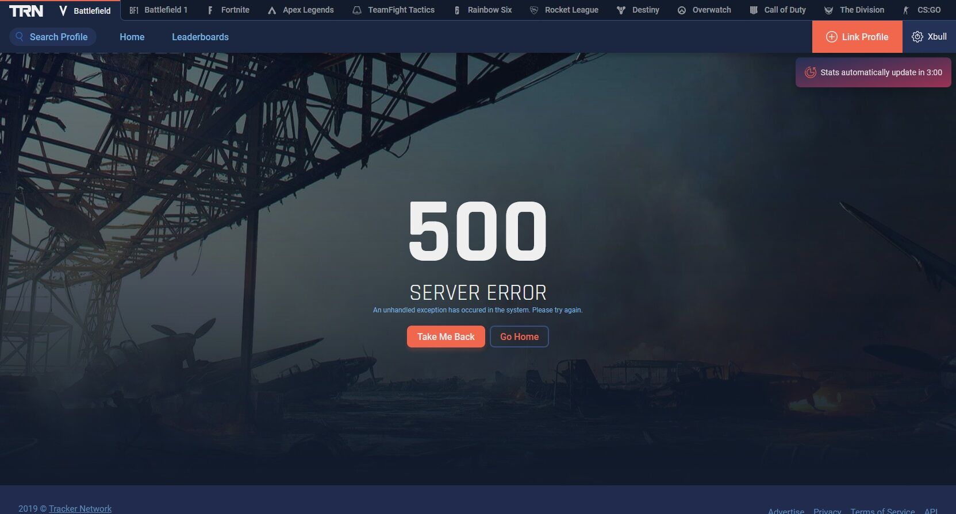Open the Apex Legends tab
This screenshot has height=514, width=956.
coord(301,10)
